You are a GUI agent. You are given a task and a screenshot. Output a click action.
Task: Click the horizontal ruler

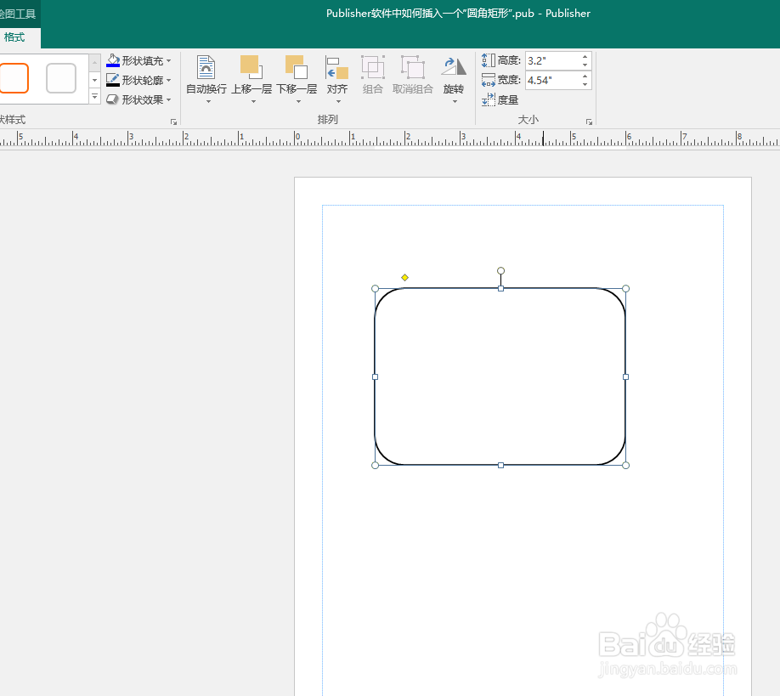point(390,139)
